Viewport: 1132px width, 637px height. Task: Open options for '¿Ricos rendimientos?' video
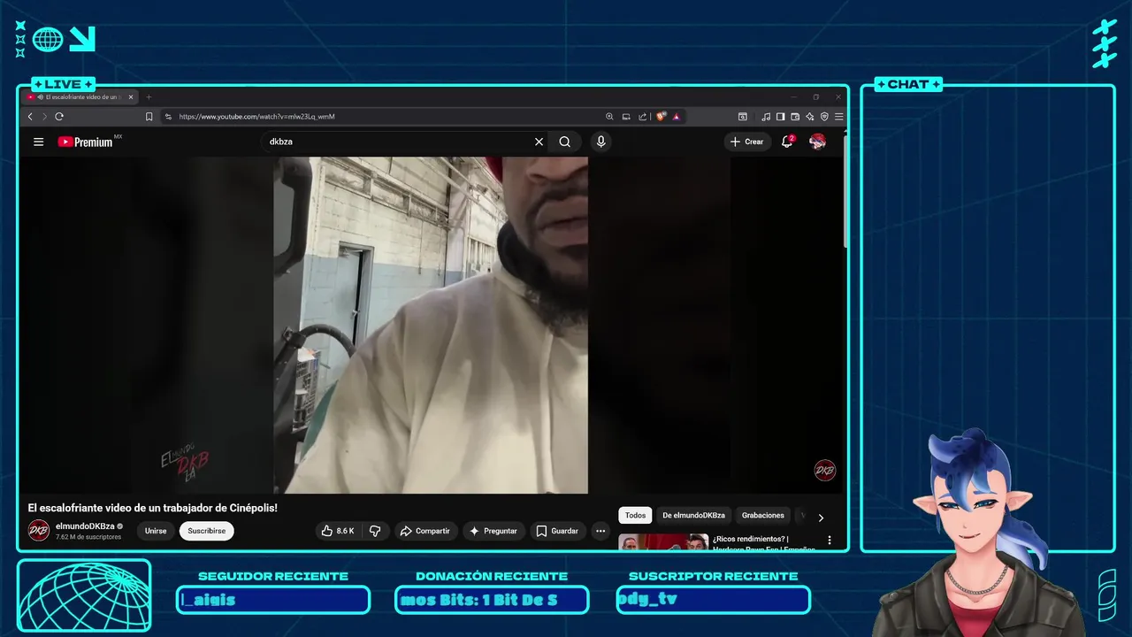tap(829, 540)
